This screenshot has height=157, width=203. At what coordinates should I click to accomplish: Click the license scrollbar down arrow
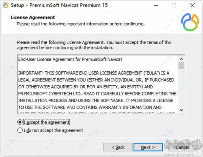point(181,110)
